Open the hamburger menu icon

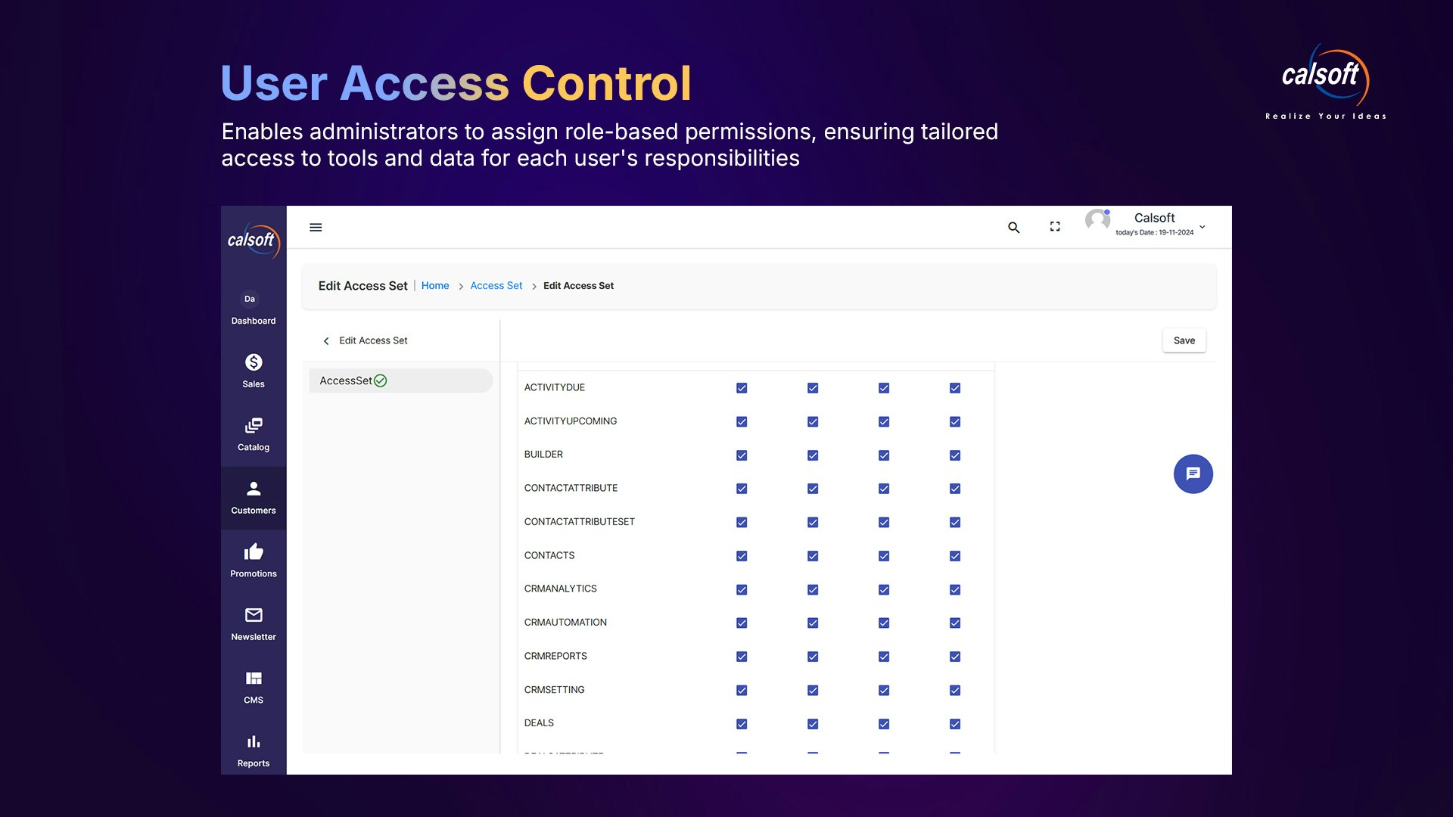[x=316, y=227]
